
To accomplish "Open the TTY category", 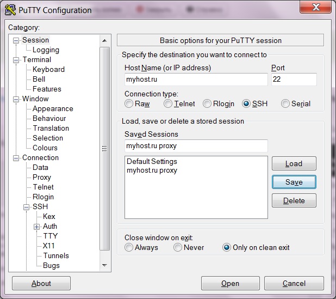I will pyautogui.click(x=51, y=236).
